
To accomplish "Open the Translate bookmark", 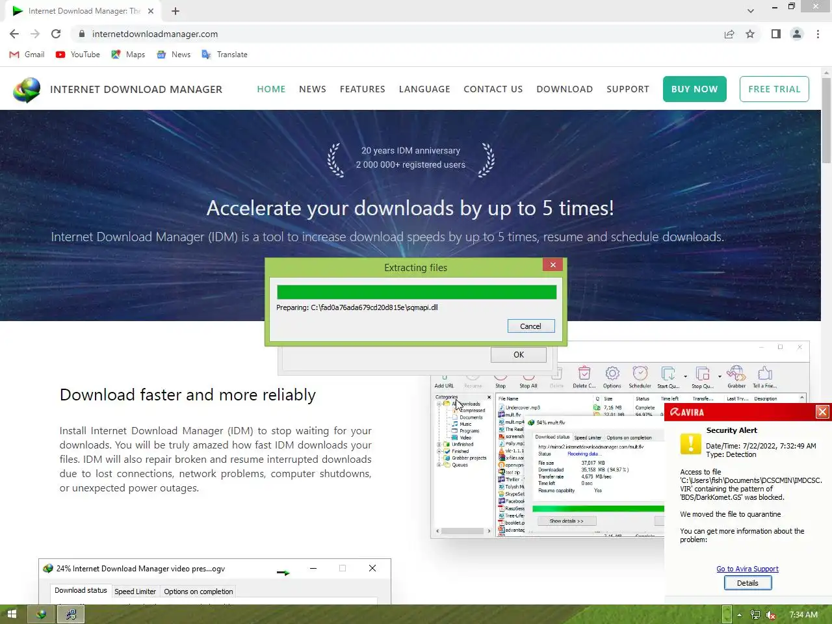I will click(224, 55).
